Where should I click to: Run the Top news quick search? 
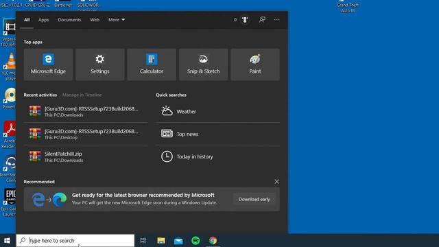tap(218, 134)
